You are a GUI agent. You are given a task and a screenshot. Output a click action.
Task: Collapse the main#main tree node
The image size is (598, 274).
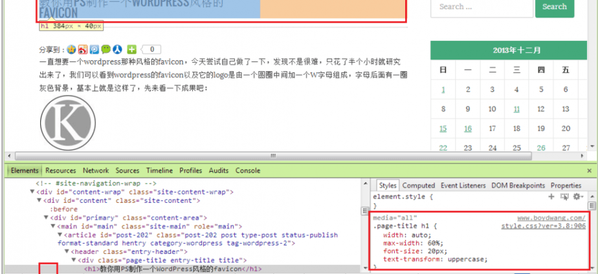[54, 226]
